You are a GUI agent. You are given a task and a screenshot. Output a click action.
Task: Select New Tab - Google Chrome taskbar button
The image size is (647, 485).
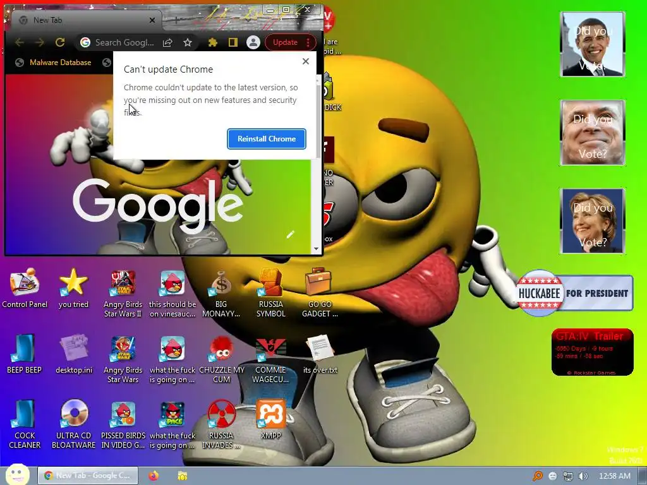click(87, 476)
